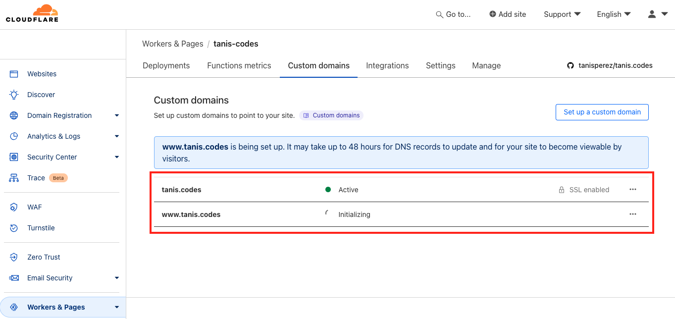Open Trace via its sidebar icon
Viewport: 675px width, 319px height.
coord(14,178)
